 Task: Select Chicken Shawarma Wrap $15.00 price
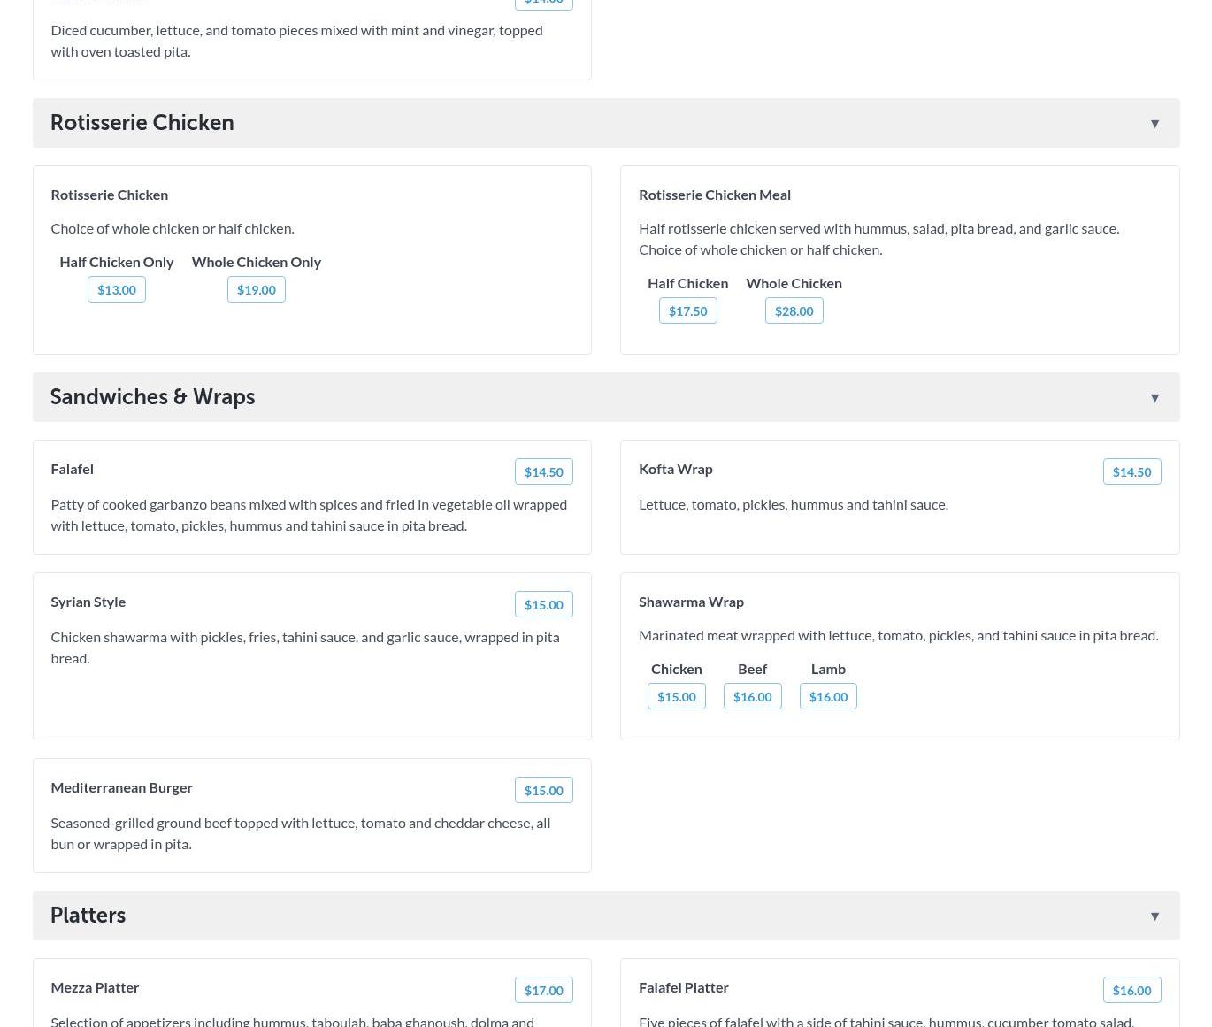[x=677, y=697]
